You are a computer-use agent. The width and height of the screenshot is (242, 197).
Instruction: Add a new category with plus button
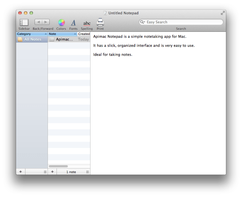[21, 172]
